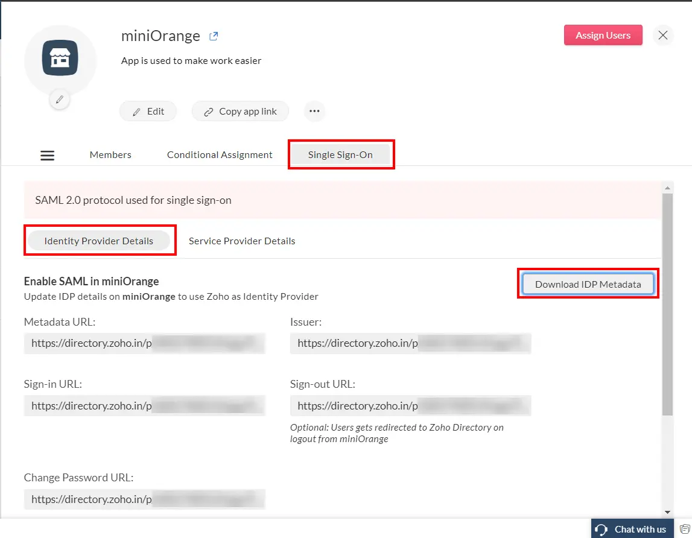Open the feedback icon beside the chat button
The width and height of the screenshot is (692, 538).
tap(685, 529)
